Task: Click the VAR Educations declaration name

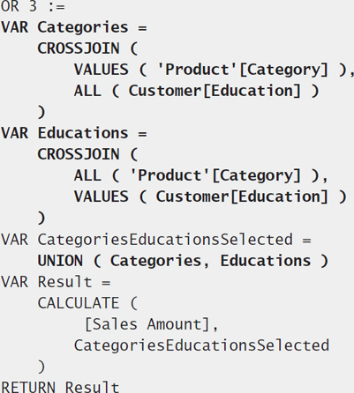Action: coord(83,133)
